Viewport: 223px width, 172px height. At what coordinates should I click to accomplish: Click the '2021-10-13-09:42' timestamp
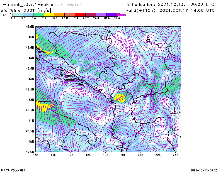(204, 170)
